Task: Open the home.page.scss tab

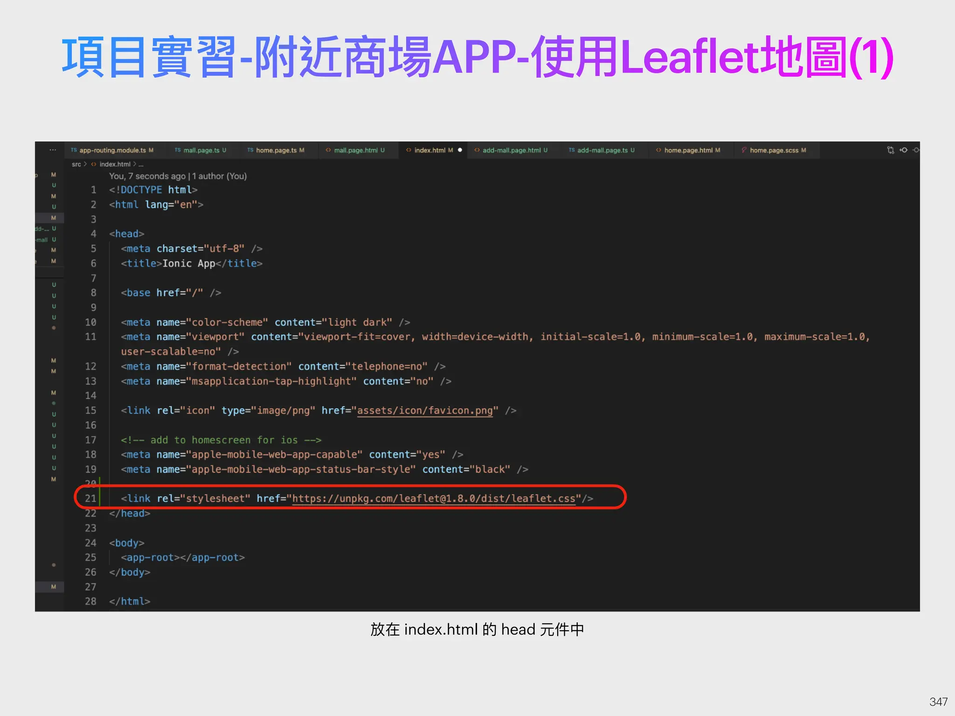Action: (x=774, y=150)
